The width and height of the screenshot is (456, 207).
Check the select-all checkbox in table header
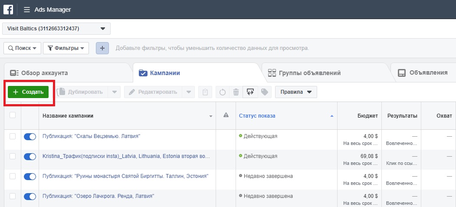coord(13,115)
